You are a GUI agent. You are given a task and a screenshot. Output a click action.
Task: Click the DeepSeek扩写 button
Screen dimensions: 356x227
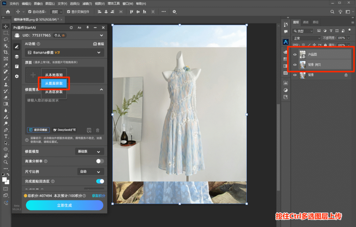64,130
